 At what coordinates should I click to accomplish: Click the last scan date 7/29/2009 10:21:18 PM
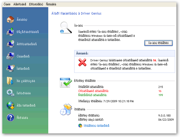click(118, 101)
